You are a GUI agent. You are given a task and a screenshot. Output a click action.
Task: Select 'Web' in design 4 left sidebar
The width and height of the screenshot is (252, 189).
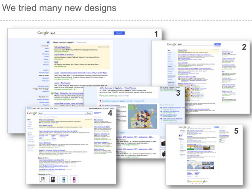(x=29, y=120)
